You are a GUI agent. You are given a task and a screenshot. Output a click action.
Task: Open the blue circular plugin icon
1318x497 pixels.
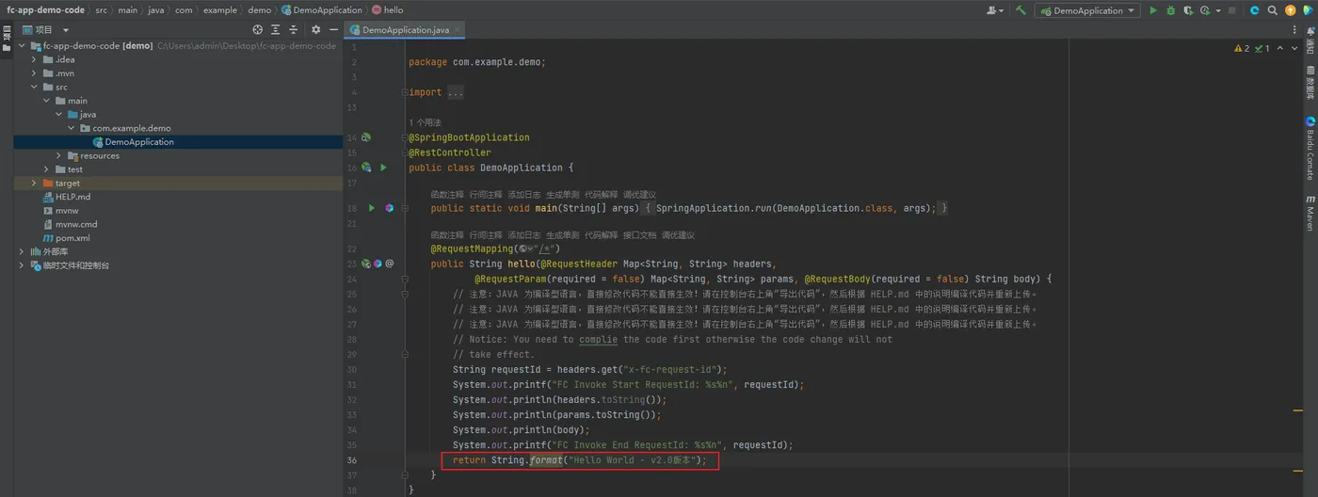1255,10
